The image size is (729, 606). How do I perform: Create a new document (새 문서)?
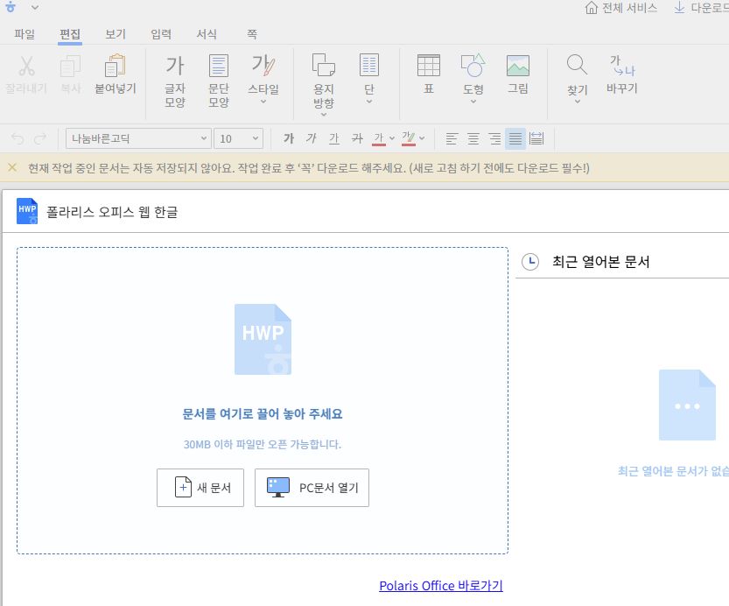pyautogui.click(x=200, y=488)
